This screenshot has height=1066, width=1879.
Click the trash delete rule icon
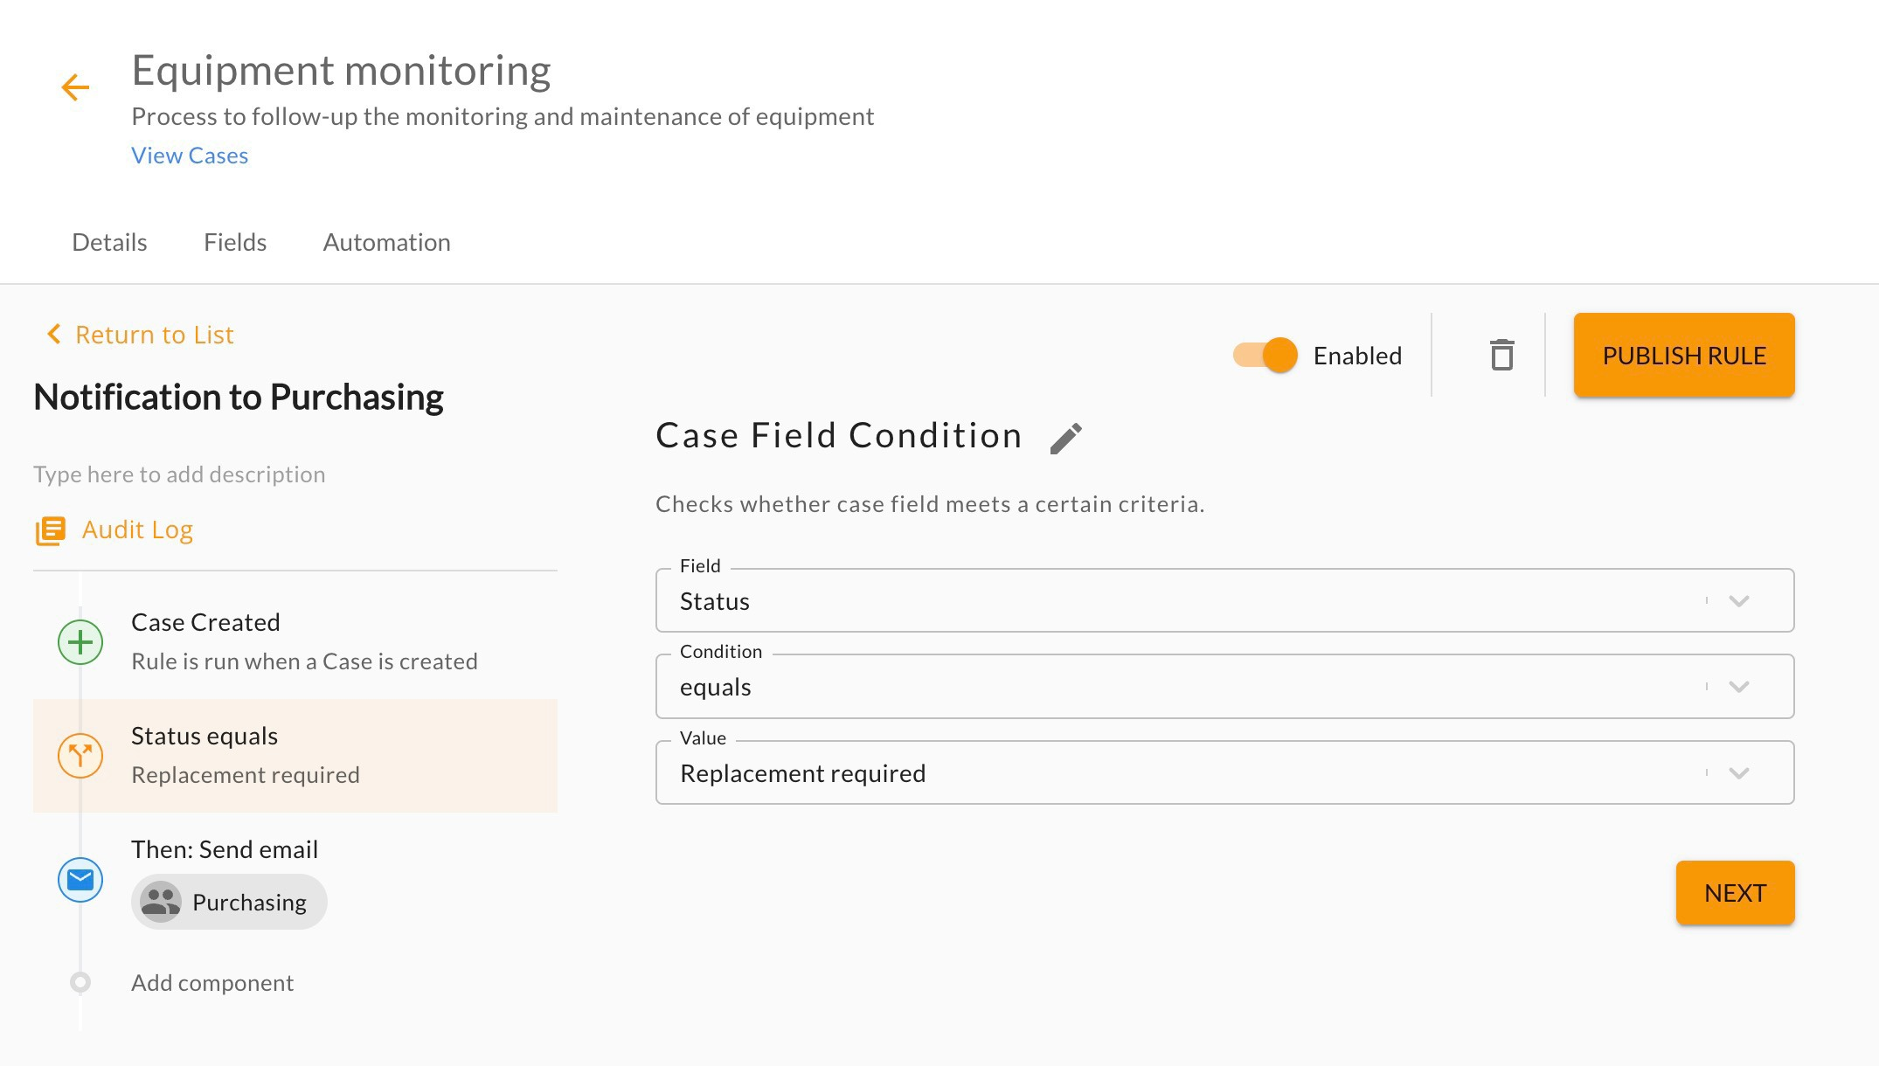click(1501, 356)
